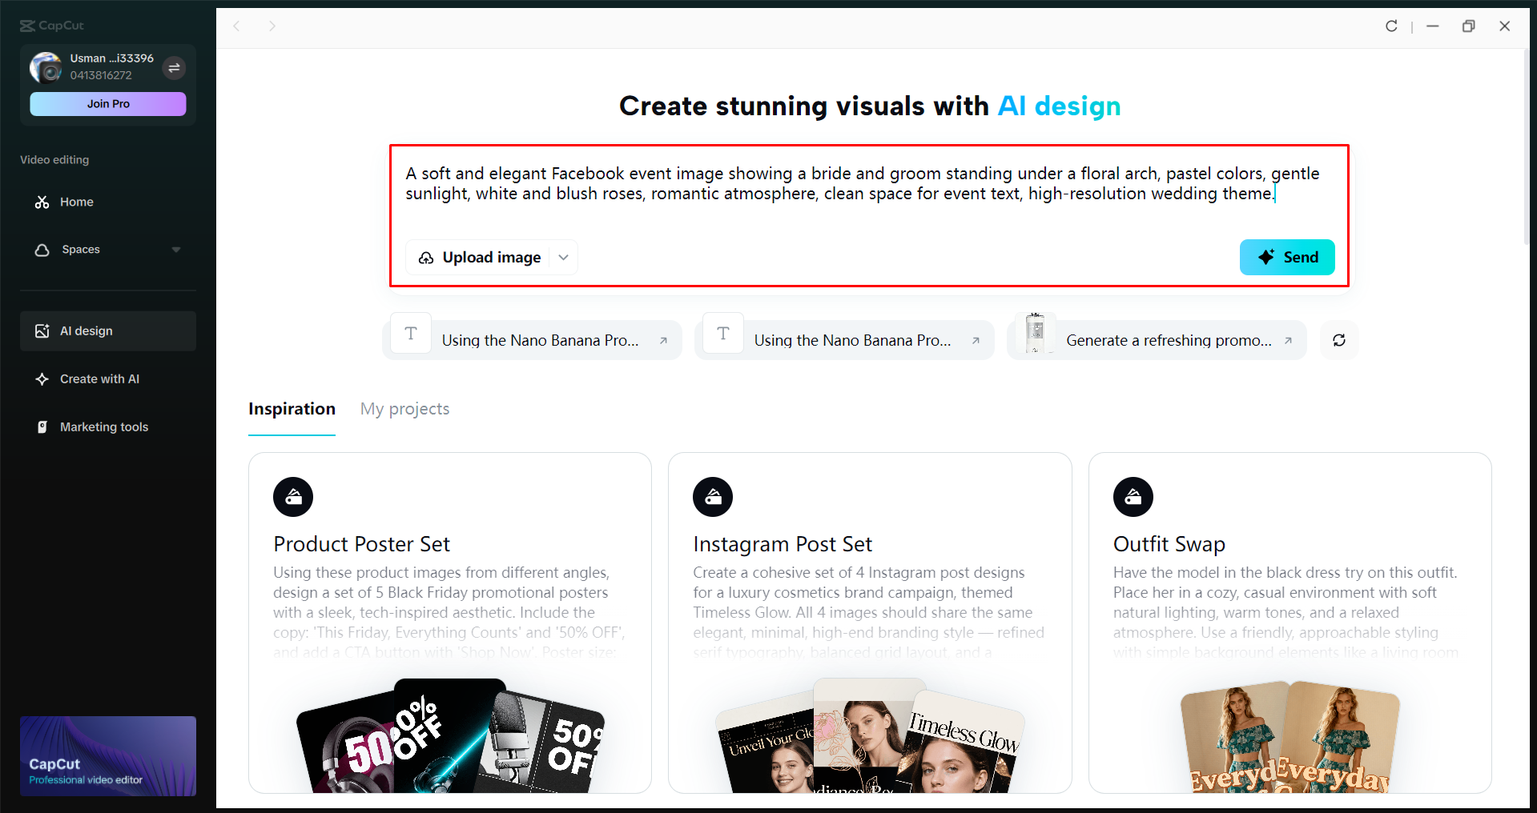The image size is (1537, 813).
Task: Expand the Upload image dropdown arrow
Action: tap(563, 257)
